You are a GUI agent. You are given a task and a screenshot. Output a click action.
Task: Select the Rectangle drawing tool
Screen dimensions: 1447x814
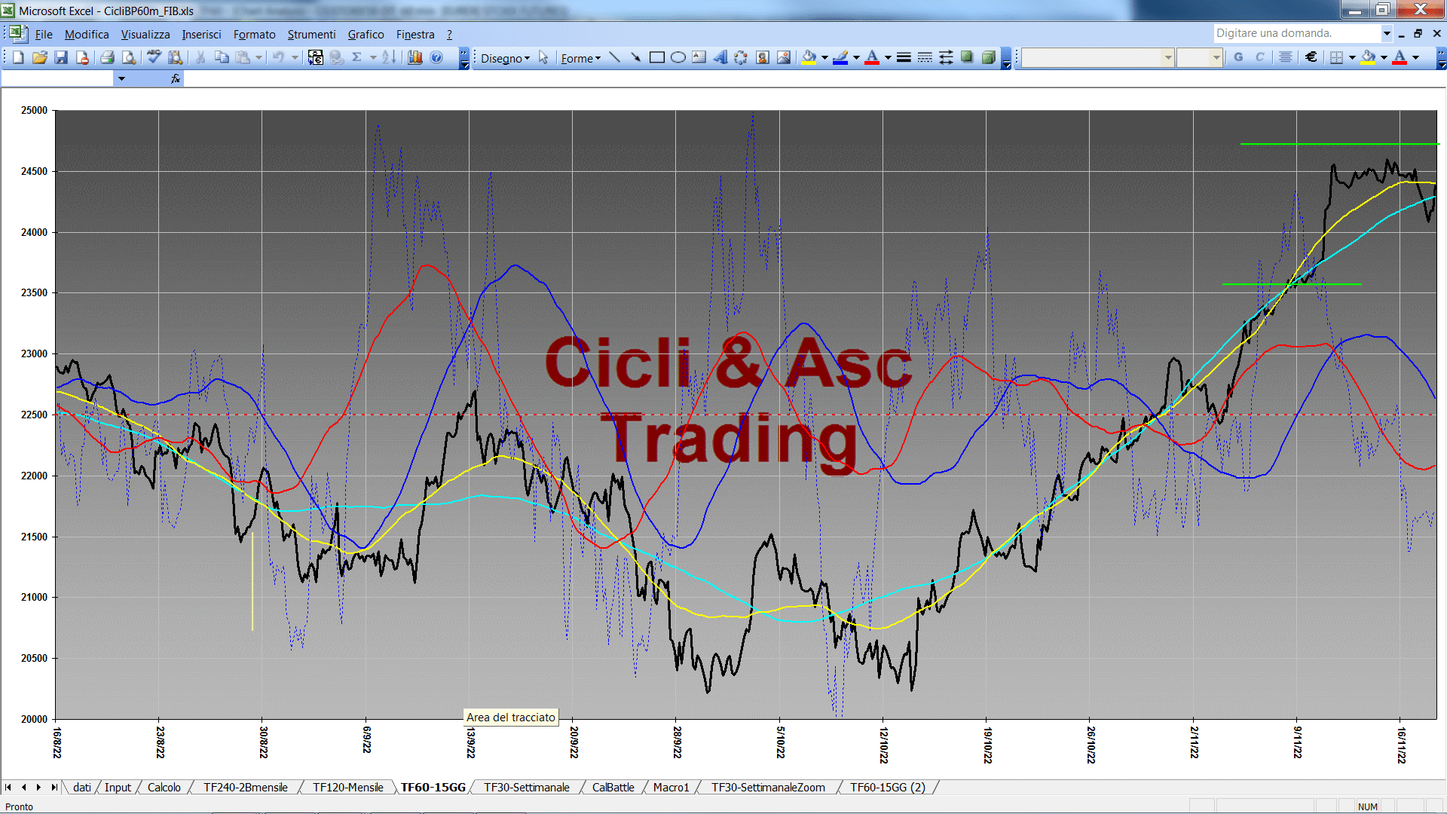pos(657,57)
